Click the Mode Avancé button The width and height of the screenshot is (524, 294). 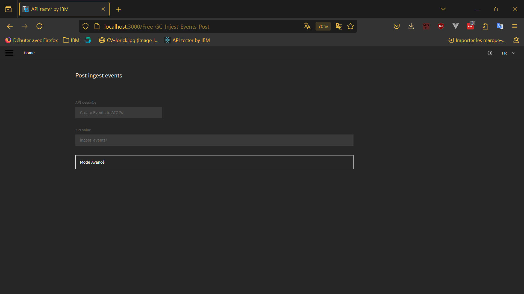click(x=214, y=162)
